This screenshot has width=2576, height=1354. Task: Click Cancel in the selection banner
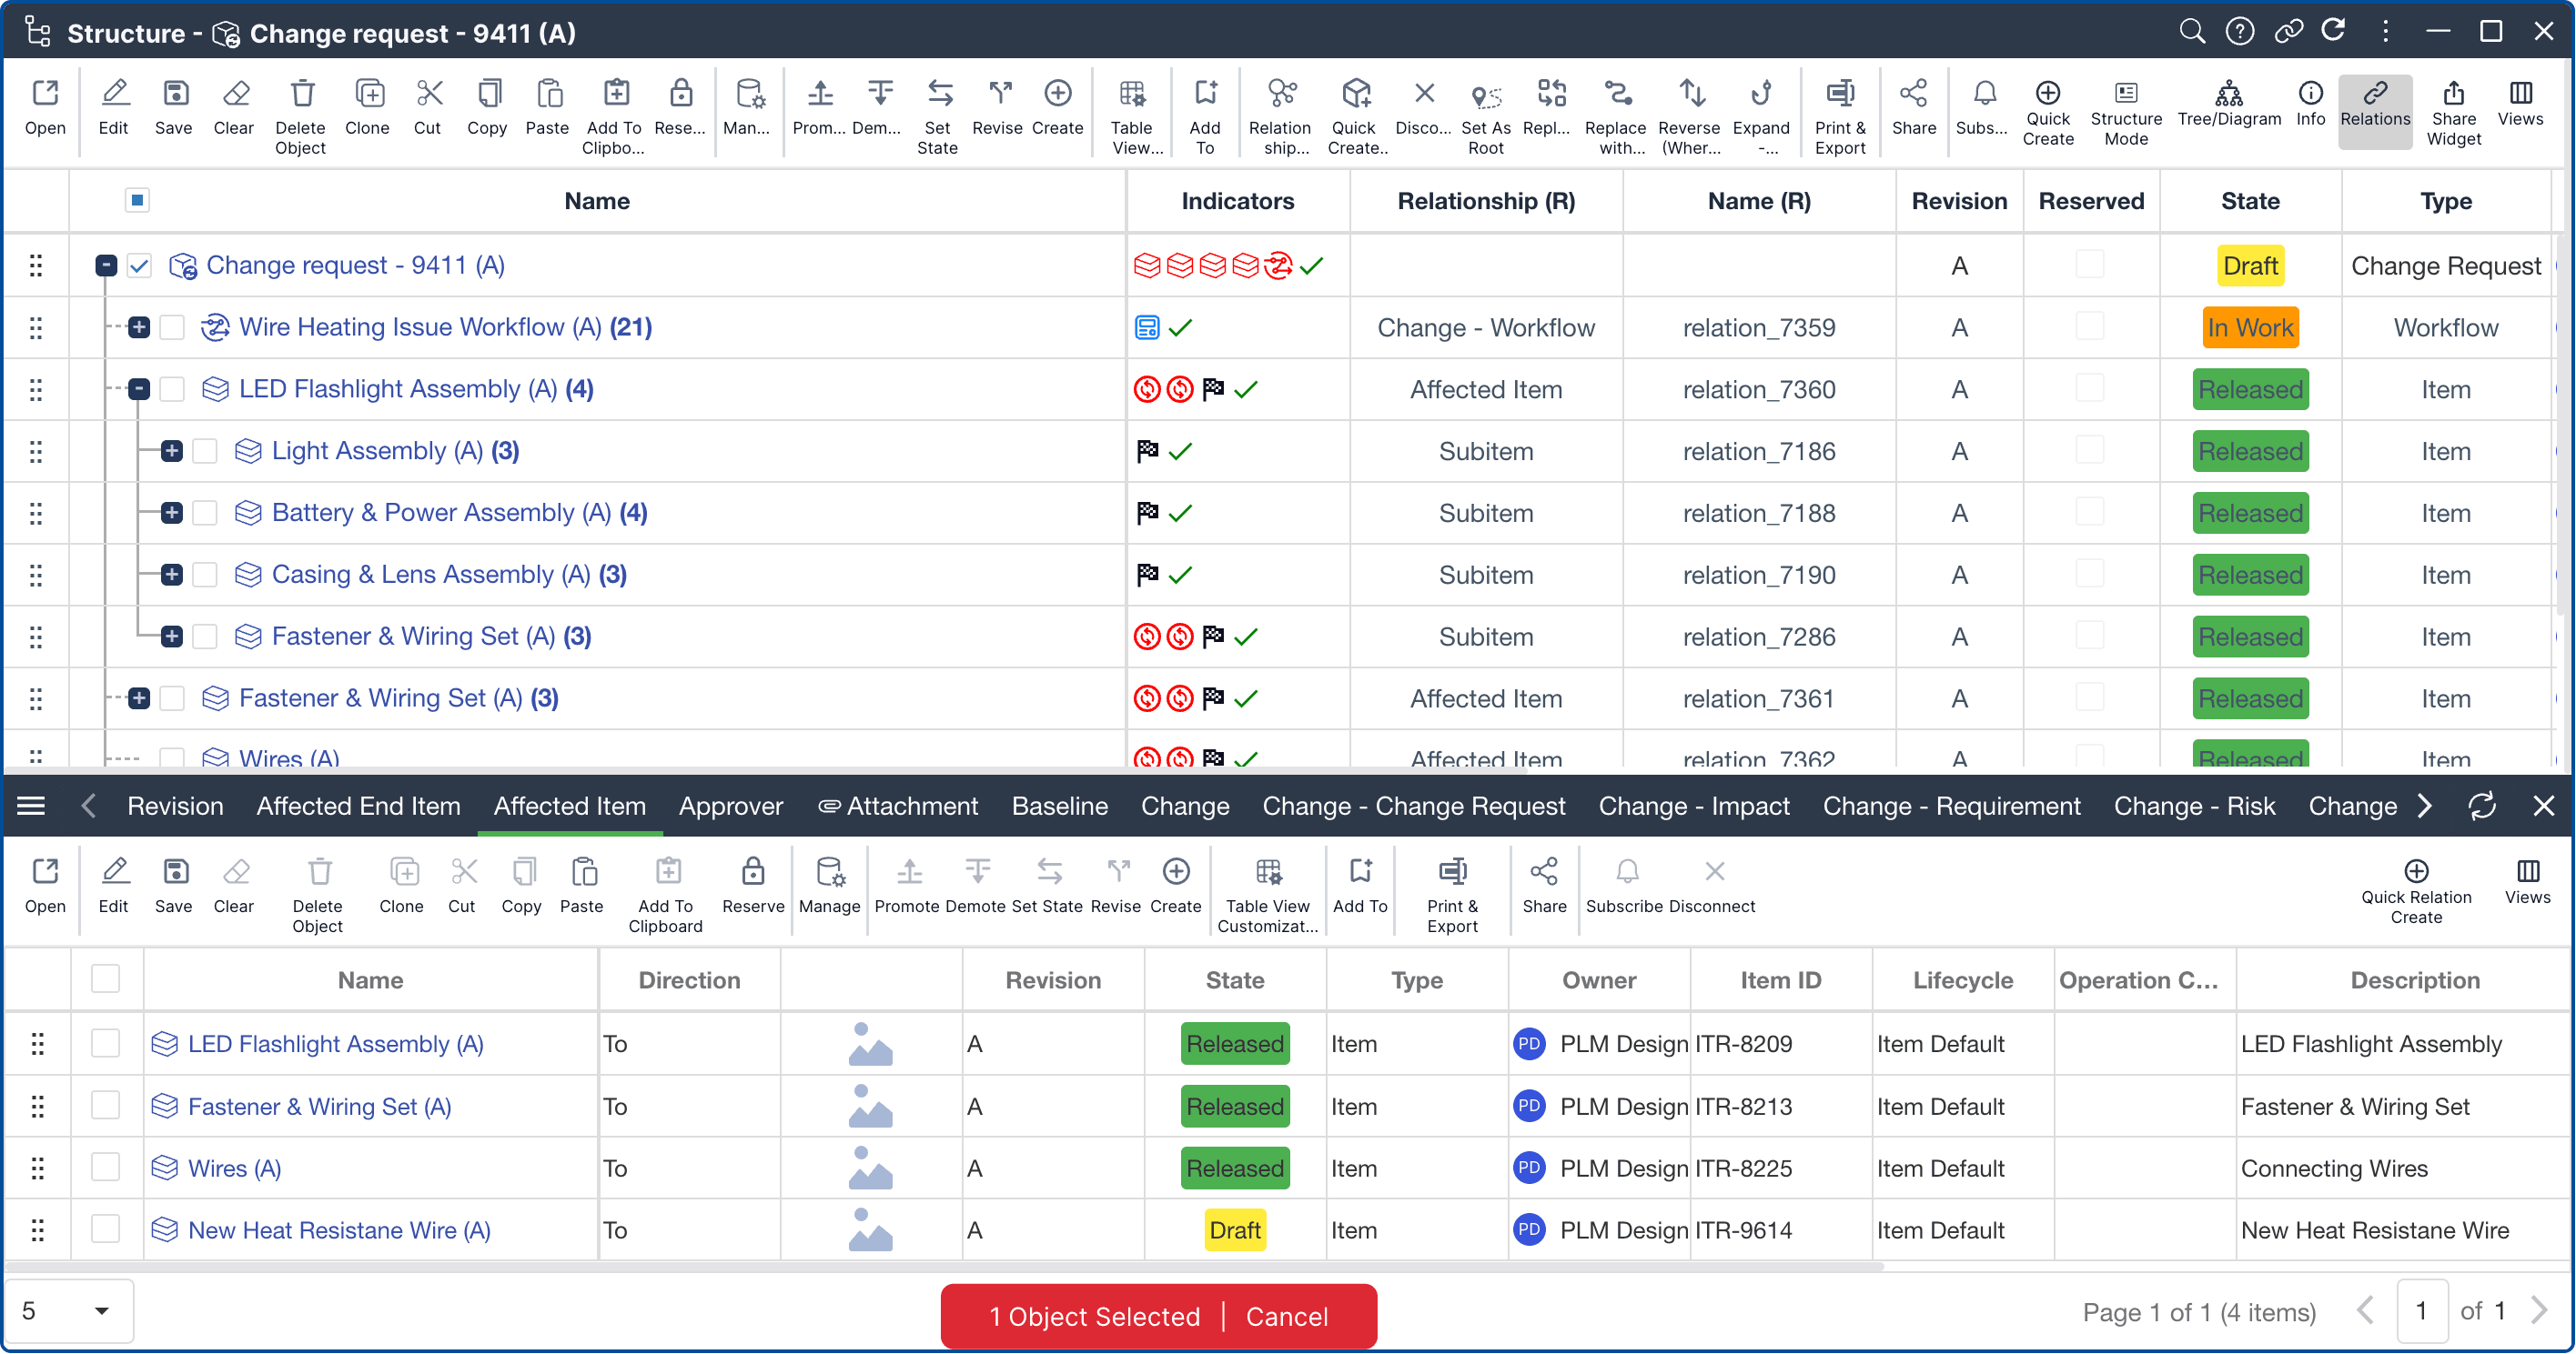(1286, 1315)
